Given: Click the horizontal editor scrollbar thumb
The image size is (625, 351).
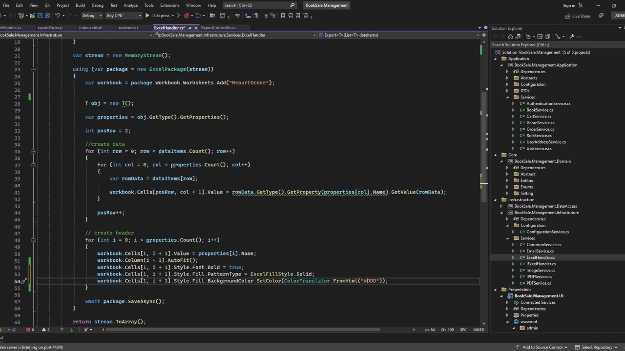Looking at the screenshot, I should pyautogui.click(x=243, y=330).
